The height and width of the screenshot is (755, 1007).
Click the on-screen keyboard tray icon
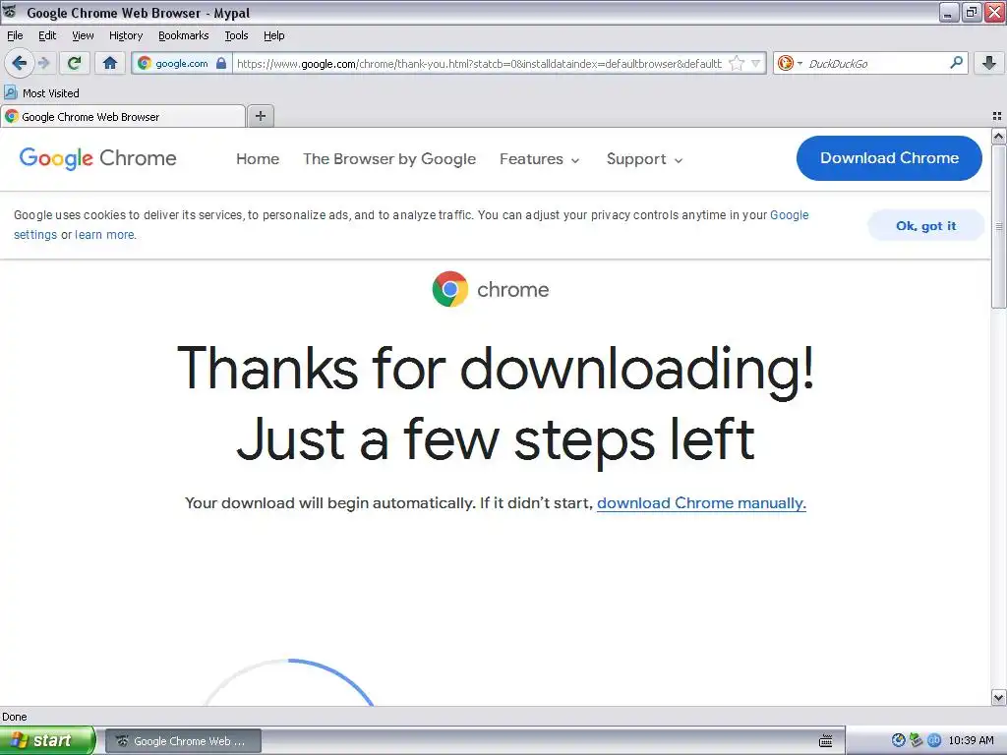coord(826,741)
